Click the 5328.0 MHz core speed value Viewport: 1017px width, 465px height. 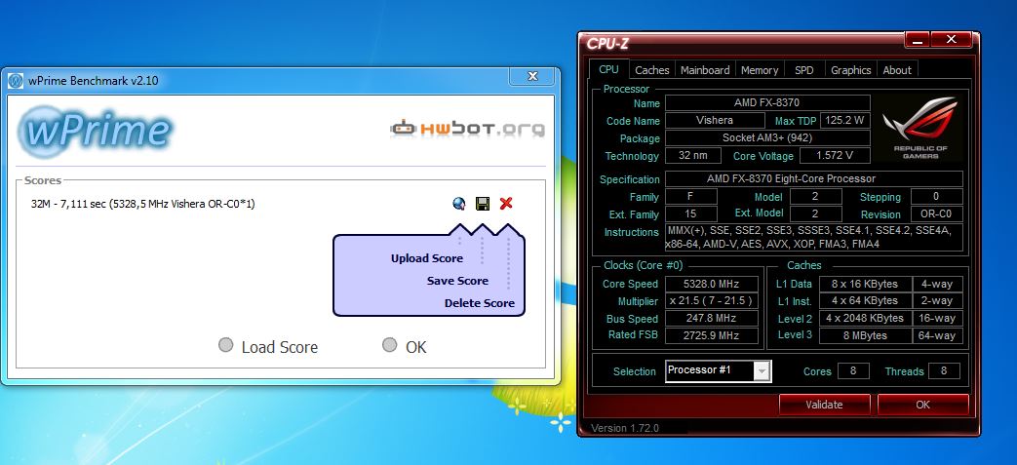click(712, 284)
